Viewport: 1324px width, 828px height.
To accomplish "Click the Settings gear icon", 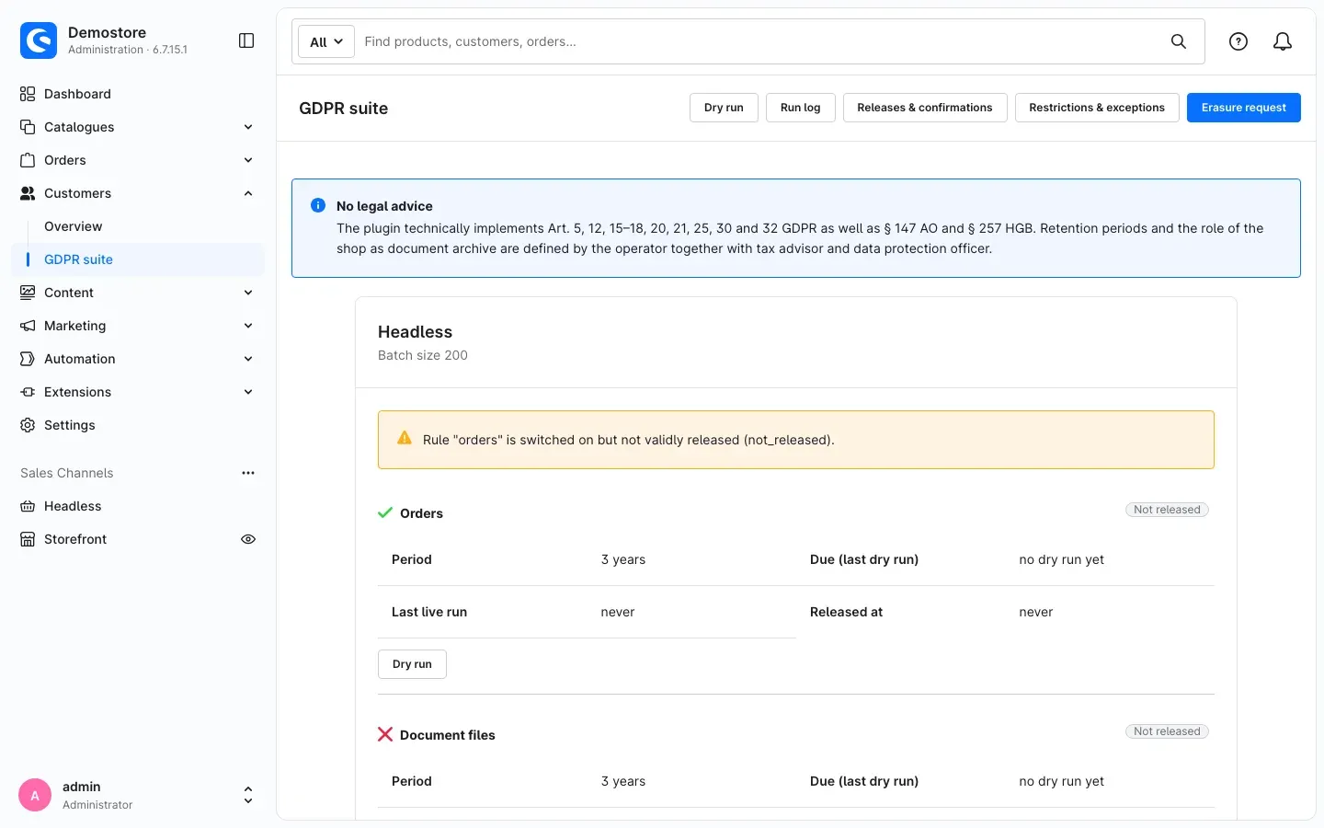I will (x=28, y=425).
